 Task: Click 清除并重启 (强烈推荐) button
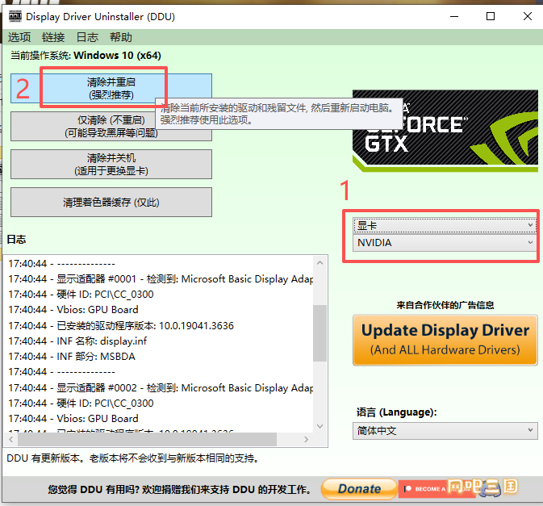click(x=111, y=88)
